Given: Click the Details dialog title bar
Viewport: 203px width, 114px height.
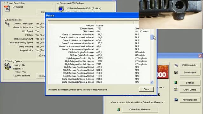Looking at the screenshot, I should 92,16.
